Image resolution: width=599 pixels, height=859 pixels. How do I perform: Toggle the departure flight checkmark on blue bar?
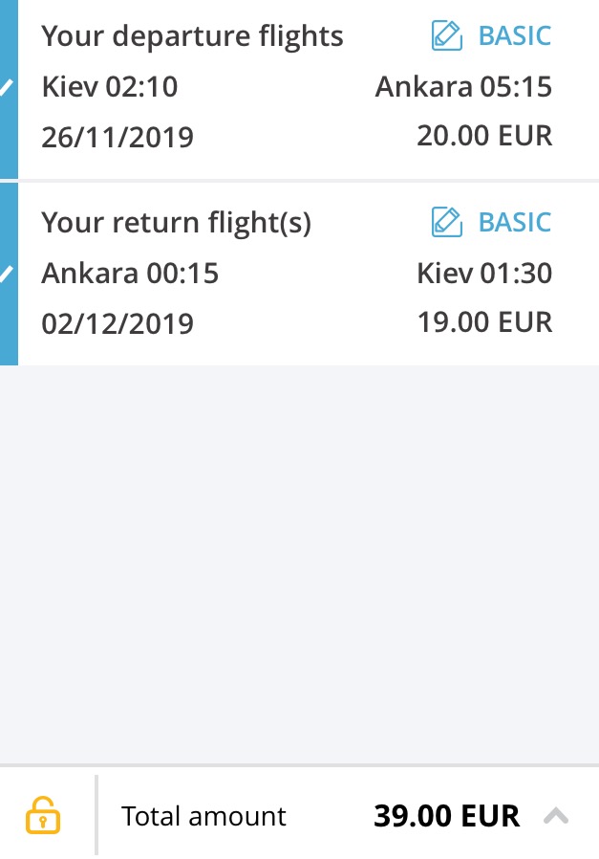[8, 88]
